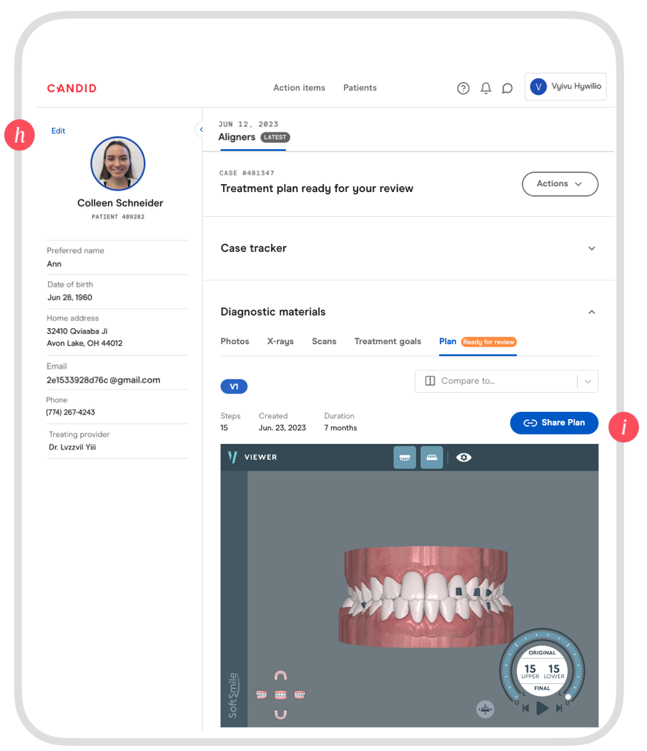
Task: Select the upper occlusal arch view icon
Action: coord(280,674)
